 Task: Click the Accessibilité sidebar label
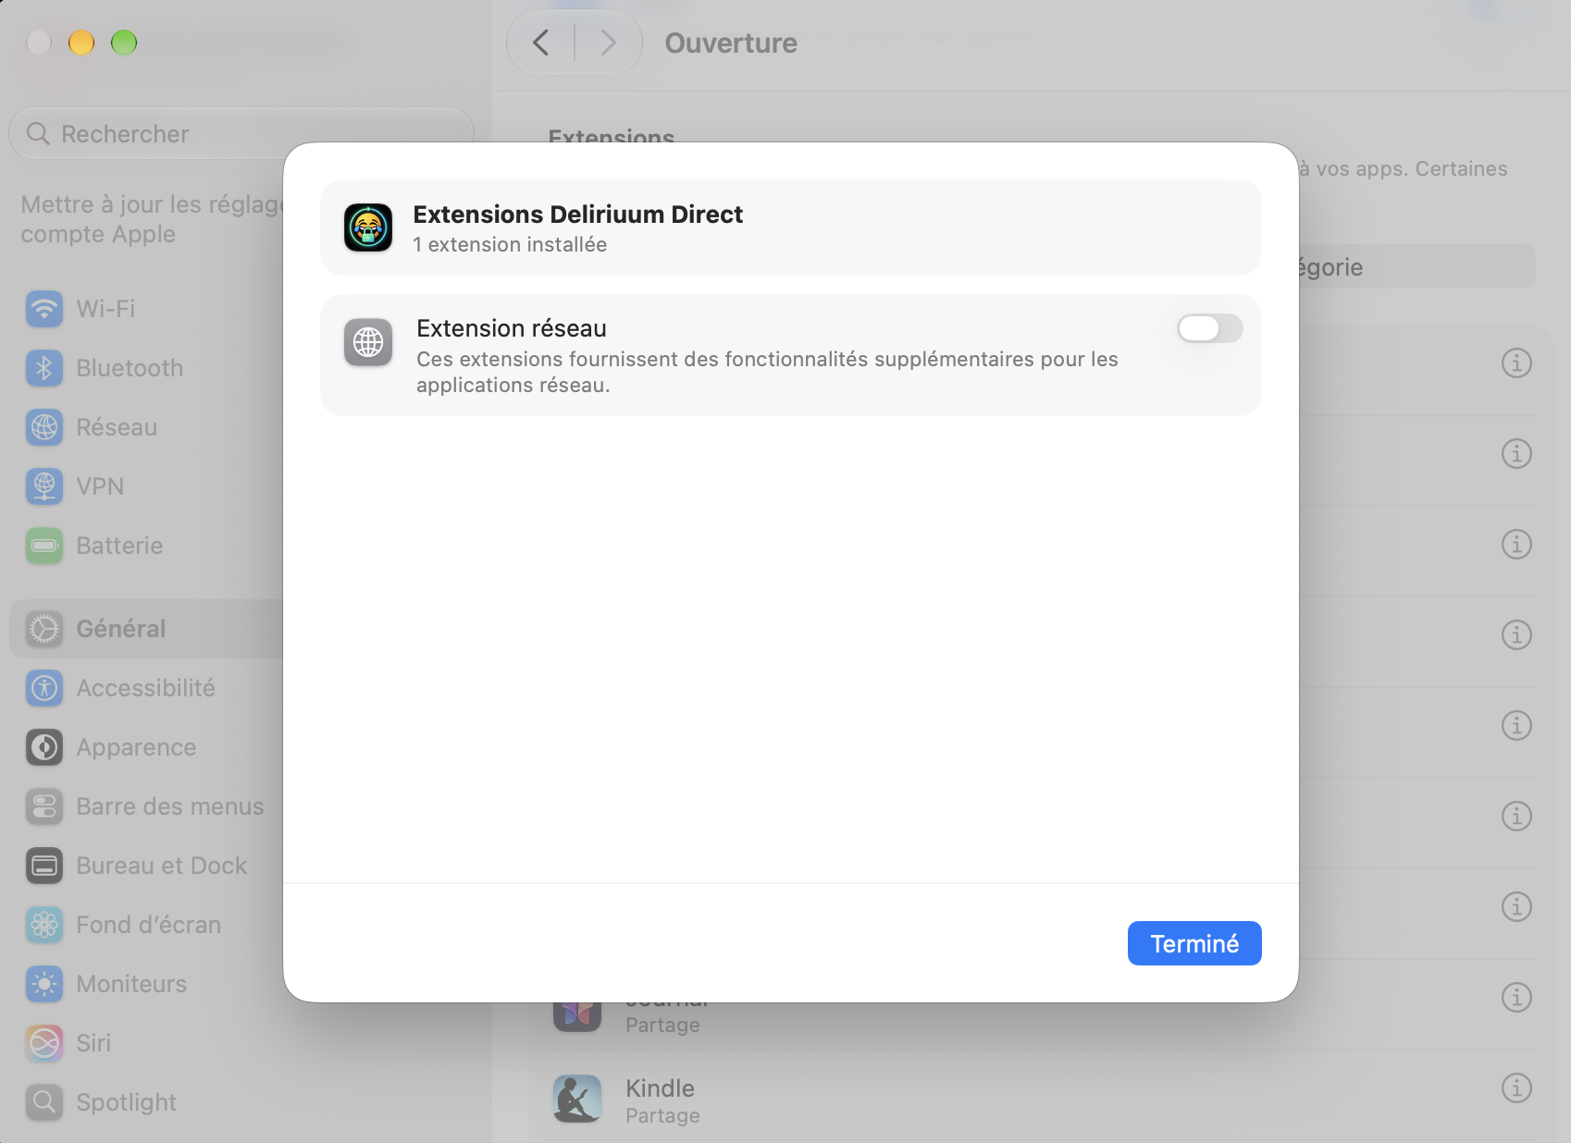pos(145,688)
